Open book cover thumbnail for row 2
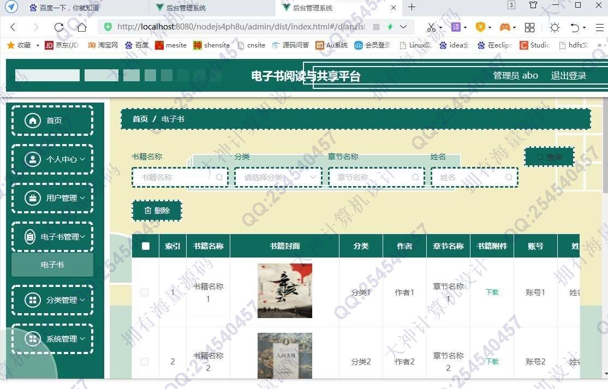608x389 pixels. pyautogui.click(x=284, y=356)
